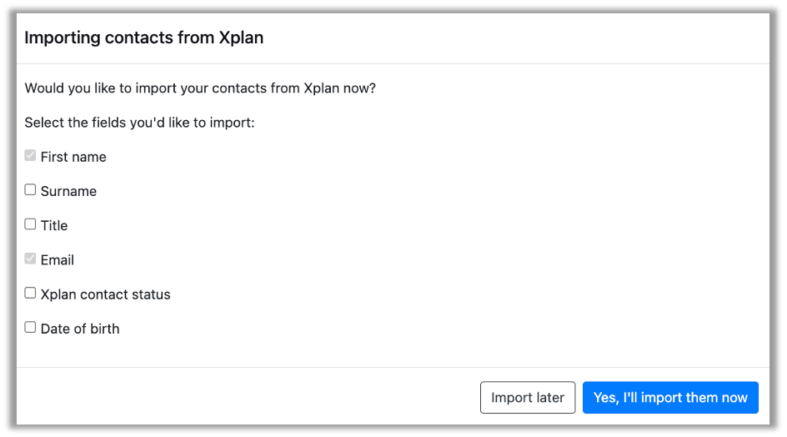The height and width of the screenshot is (437, 787).
Task: Enable the Date of birth checkbox
Action: click(30, 328)
